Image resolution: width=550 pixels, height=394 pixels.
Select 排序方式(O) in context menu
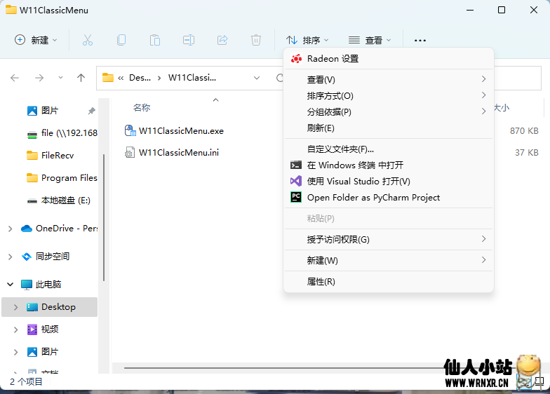tap(389, 95)
